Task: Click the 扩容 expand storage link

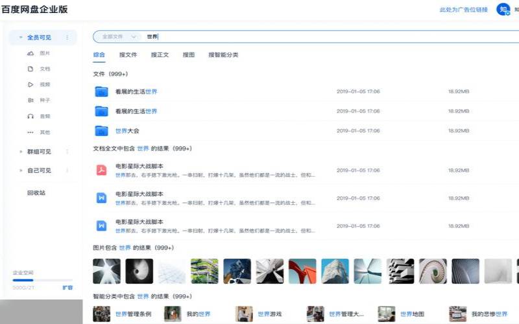Action: [67, 287]
